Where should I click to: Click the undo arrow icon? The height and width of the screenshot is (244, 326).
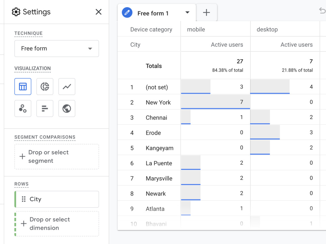tap(322, 11)
